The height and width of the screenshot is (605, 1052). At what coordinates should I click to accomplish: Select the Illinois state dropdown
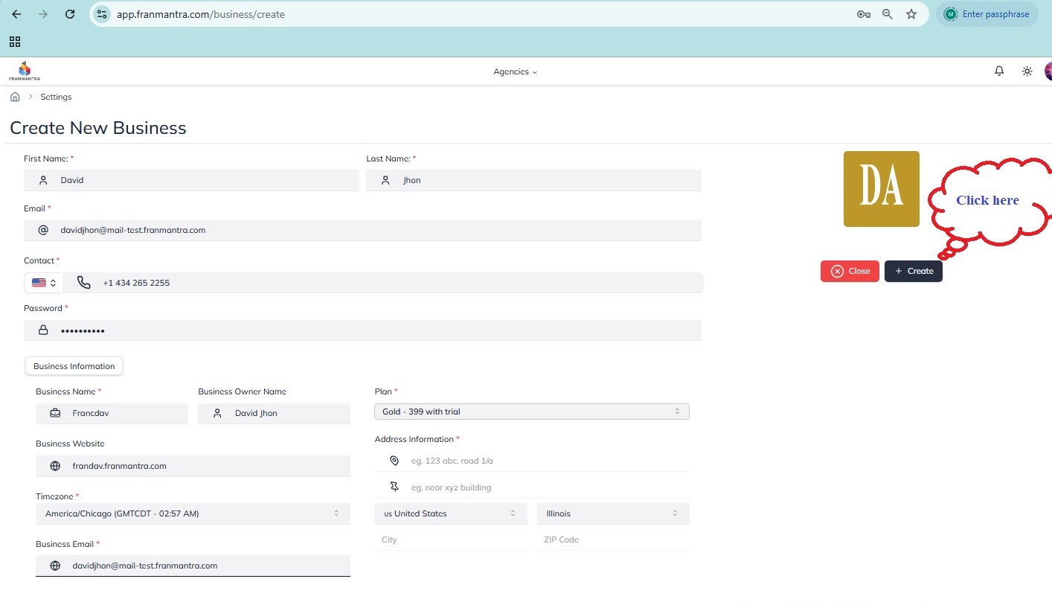coord(612,513)
